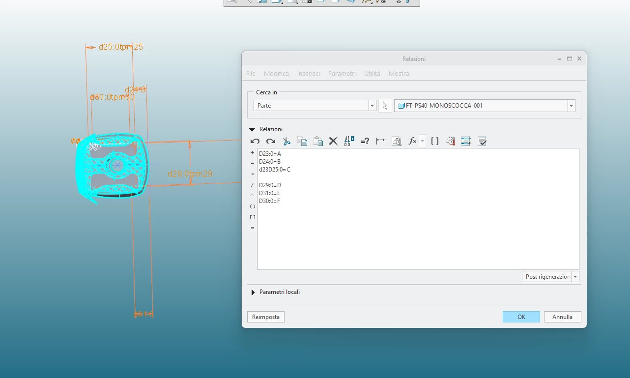Click the Undo icon in Relazioni toolbar

pos(255,141)
